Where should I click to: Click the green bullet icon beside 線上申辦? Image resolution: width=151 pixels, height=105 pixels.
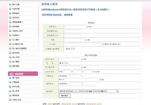tap(10, 57)
